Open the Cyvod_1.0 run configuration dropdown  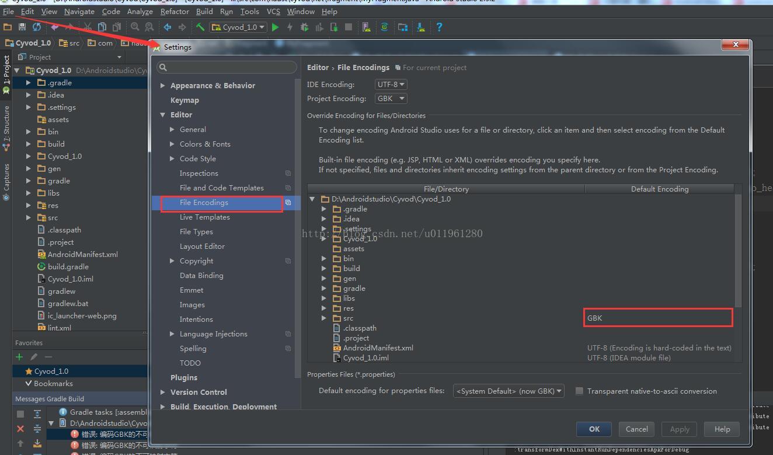pyautogui.click(x=238, y=27)
